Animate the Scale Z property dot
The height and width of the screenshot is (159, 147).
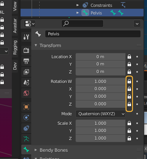(x=137, y=138)
